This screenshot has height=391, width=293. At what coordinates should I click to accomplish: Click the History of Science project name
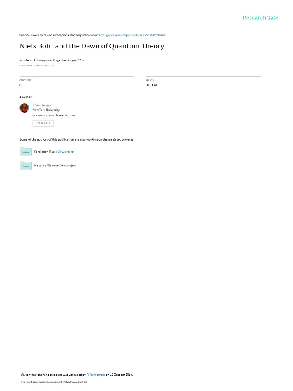coord(46,166)
